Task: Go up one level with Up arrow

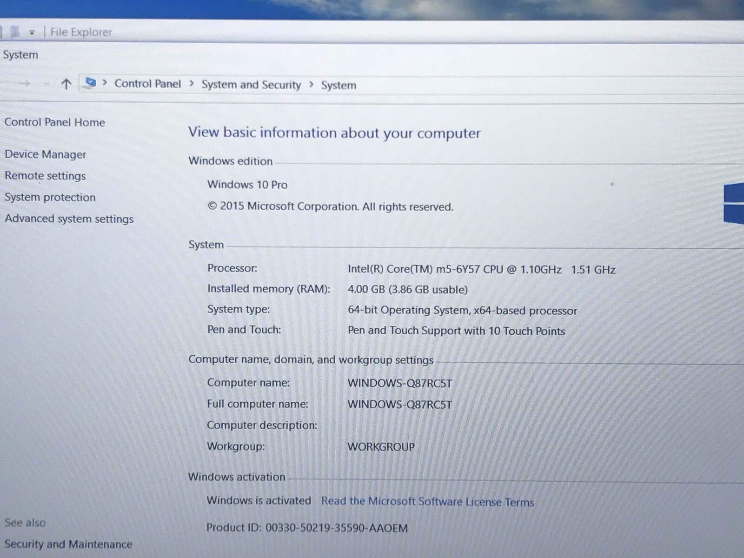Action: (66, 84)
